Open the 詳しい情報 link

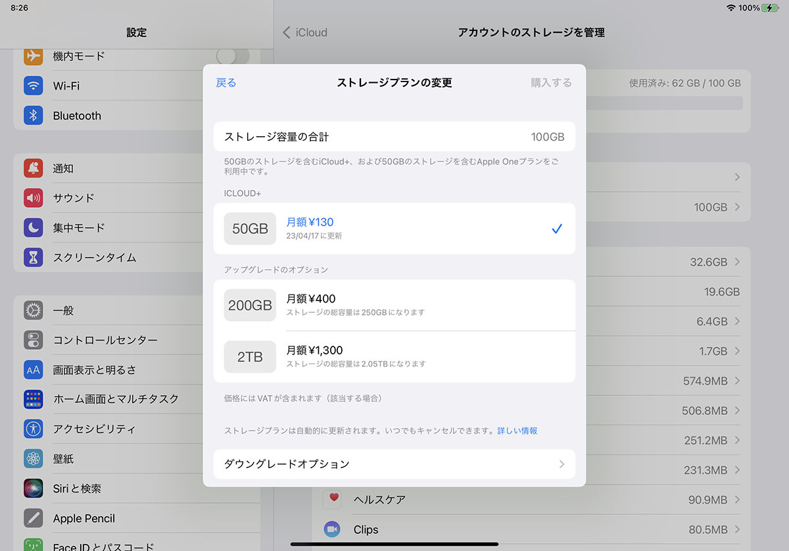pos(517,431)
